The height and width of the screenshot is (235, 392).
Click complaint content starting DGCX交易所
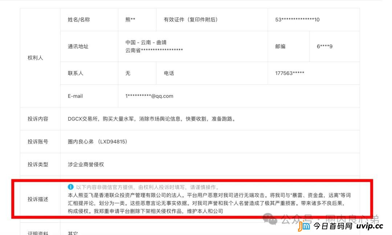click(152, 119)
